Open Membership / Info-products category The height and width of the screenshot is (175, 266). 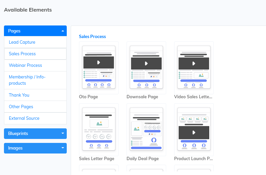(x=27, y=80)
